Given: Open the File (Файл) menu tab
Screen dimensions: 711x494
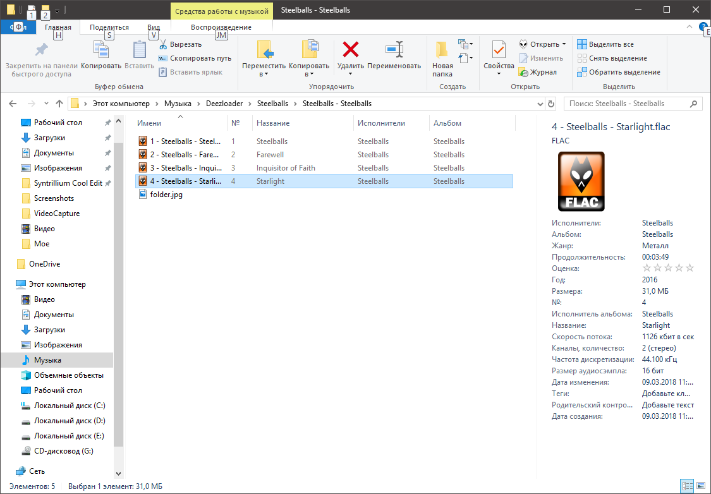Looking at the screenshot, I should pyautogui.click(x=18, y=27).
